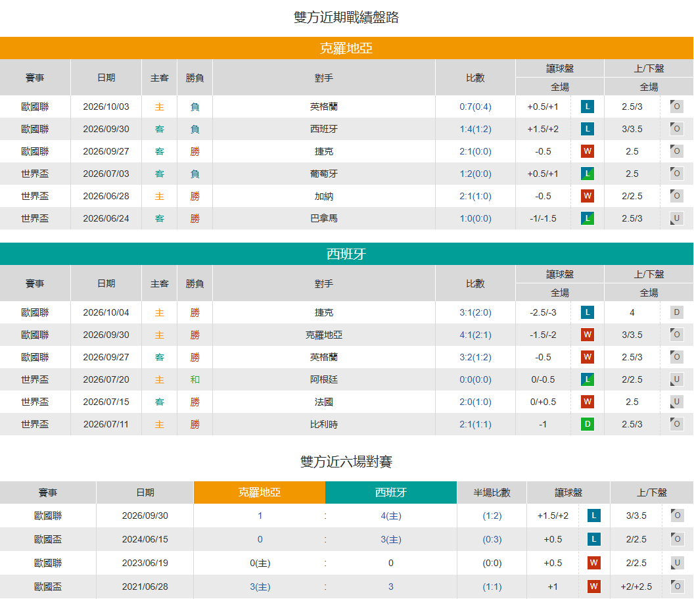Click the -2.5/-3 handicap value
The image size is (694, 599).
(543, 312)
